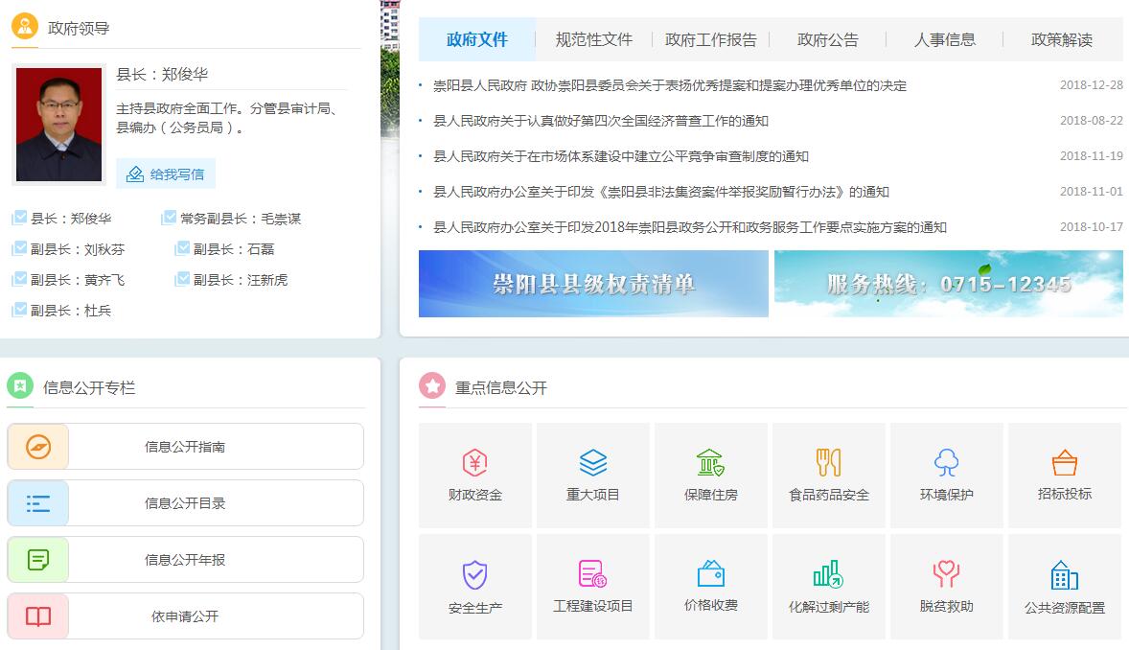Click the 给我写信 button

(166, 174)
